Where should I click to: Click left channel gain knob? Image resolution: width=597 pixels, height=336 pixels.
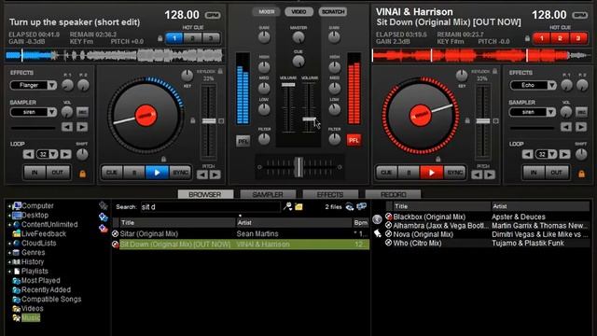tap(264, 37)
